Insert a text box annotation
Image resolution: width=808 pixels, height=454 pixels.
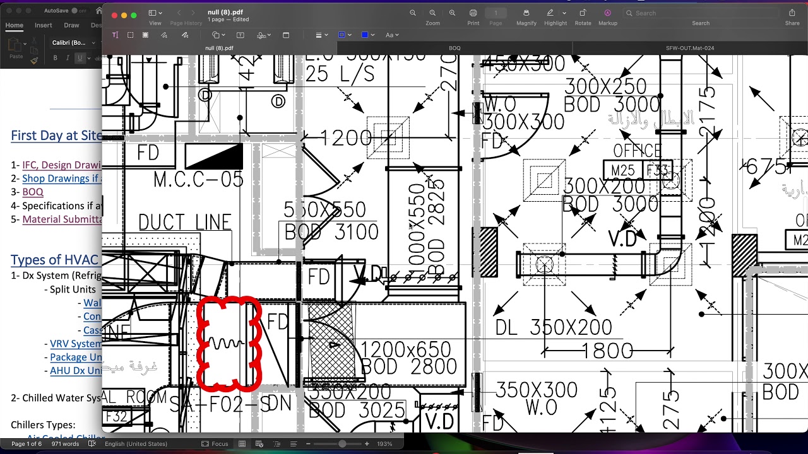coord(240,35)
